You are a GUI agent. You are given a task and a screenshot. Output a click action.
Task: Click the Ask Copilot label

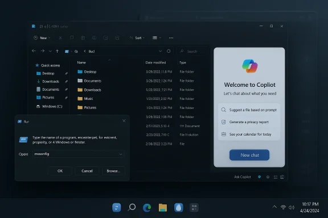[243, 177]
